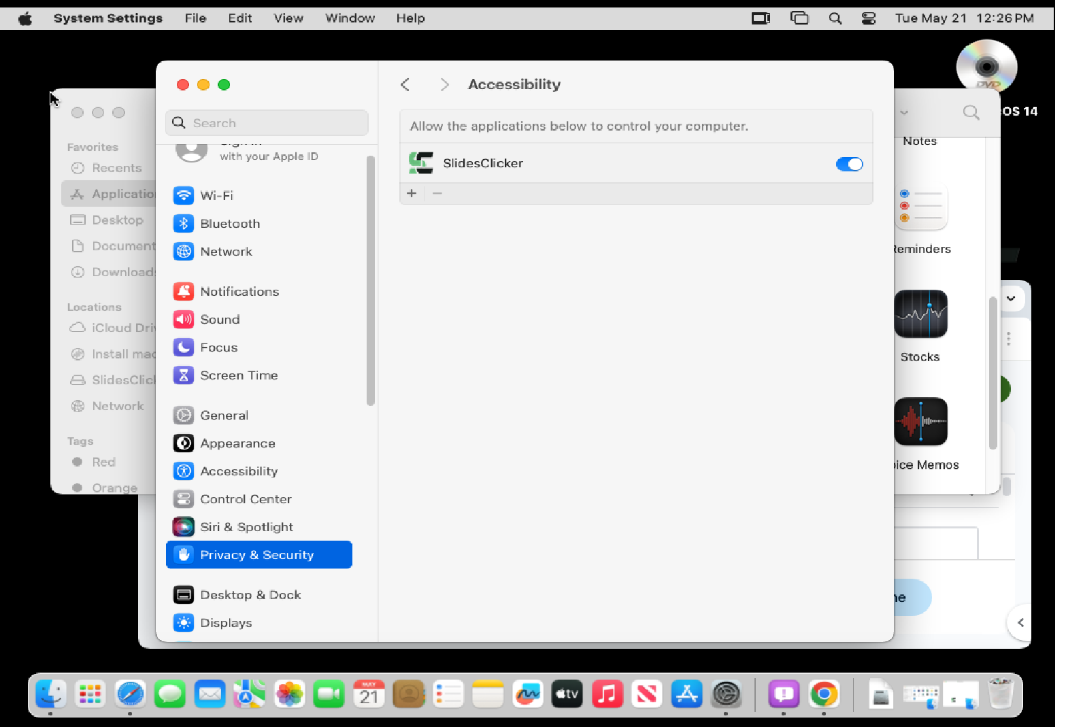The height and width of the screenshot is (727, 1066).
Task: Focus the System Settings search field
Action: (x=267, y=122)
